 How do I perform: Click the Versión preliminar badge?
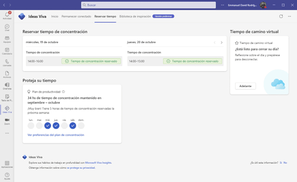click(x=163, y=16)
